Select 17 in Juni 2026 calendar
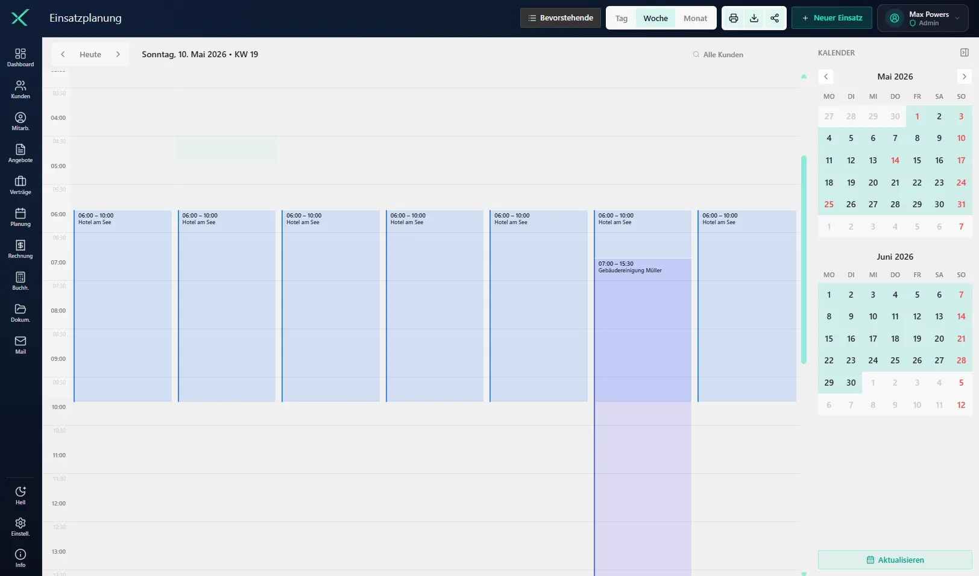This screenshot has width=979, height=576. coord(873,339)
